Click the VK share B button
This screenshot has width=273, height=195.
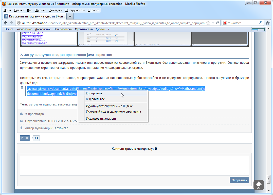pos(22,138)
